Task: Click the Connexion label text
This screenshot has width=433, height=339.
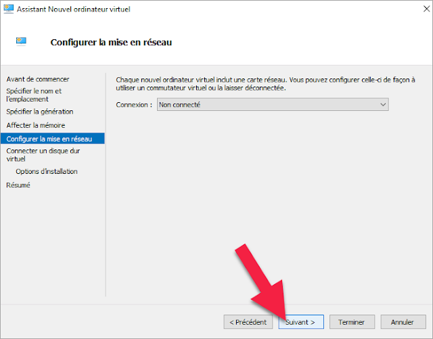Action: click(134, 105)
